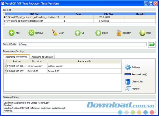This screenshot has width=159, height=116.
Task: Click the Output Folder path field
Action: [82, 44]
